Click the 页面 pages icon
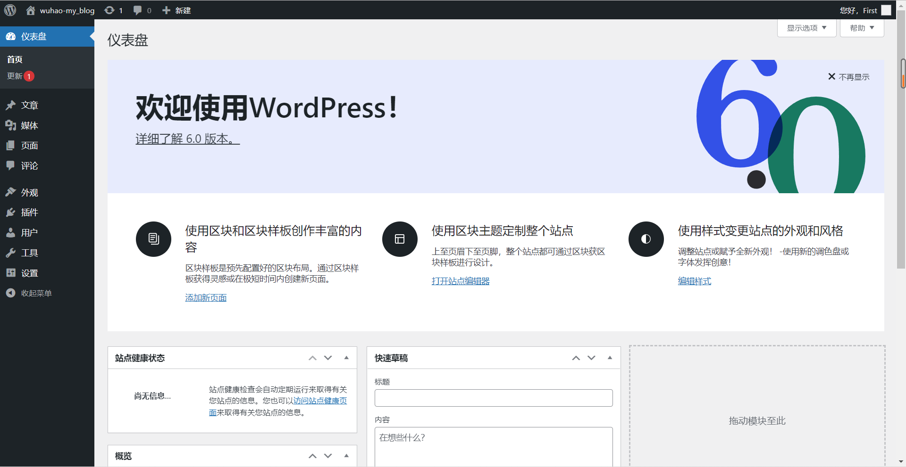 pos(11,146)
